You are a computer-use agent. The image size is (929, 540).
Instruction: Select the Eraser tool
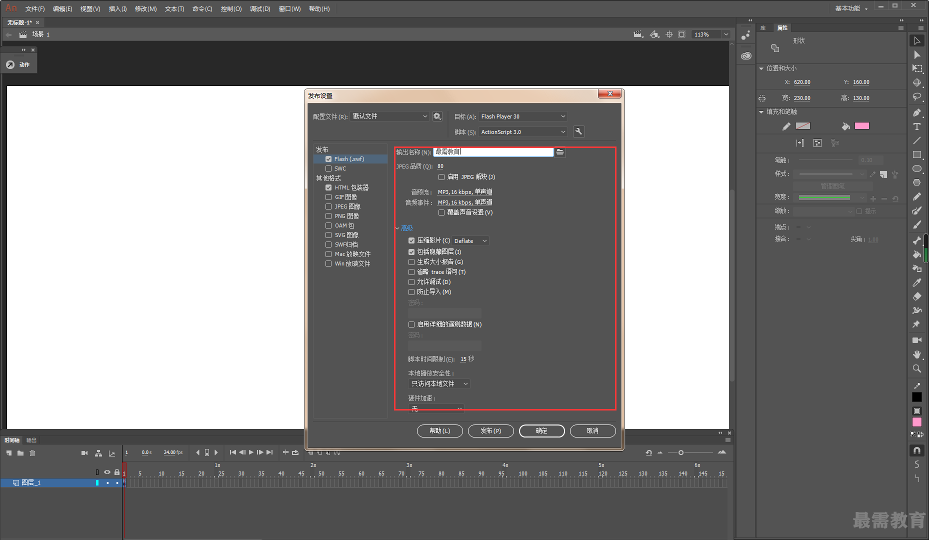(x=917, y=296)
